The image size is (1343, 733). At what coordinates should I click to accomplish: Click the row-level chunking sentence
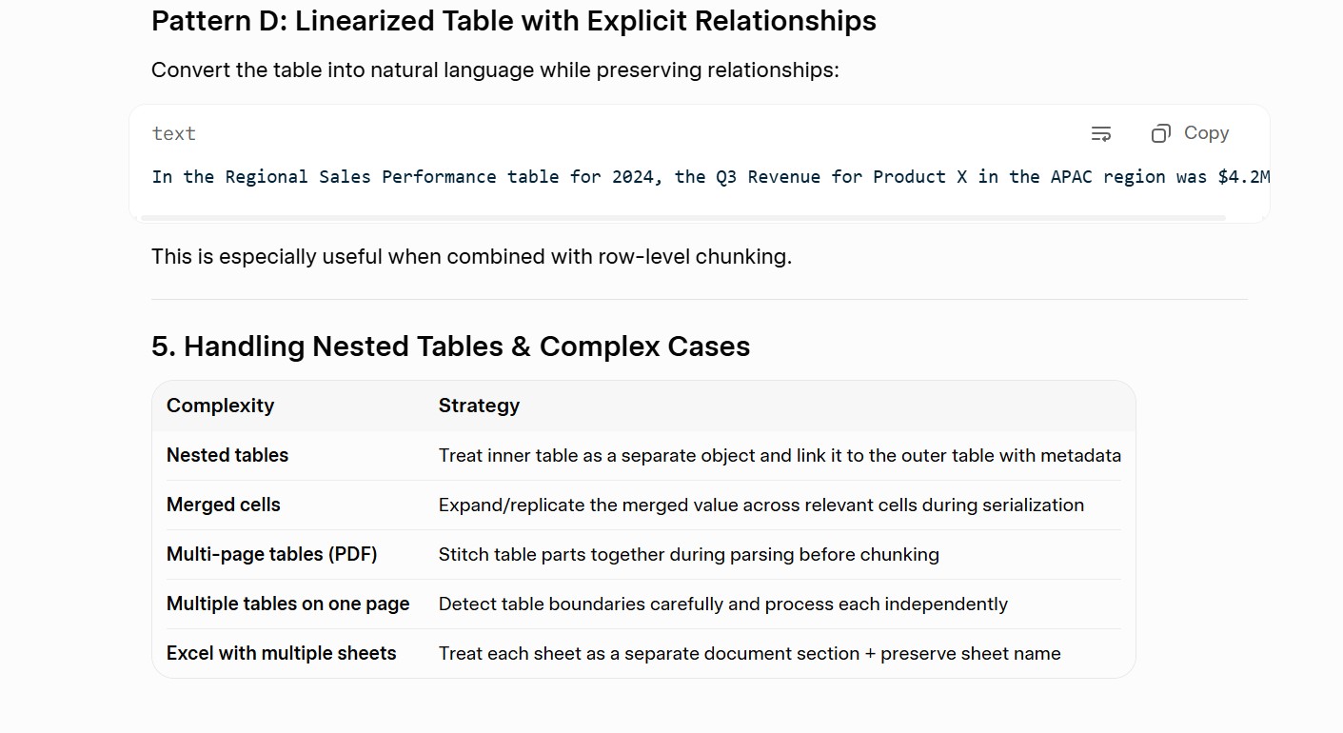[471, 257]
